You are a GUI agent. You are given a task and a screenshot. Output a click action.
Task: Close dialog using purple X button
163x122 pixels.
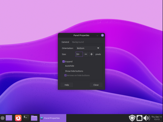click(102, 35)
